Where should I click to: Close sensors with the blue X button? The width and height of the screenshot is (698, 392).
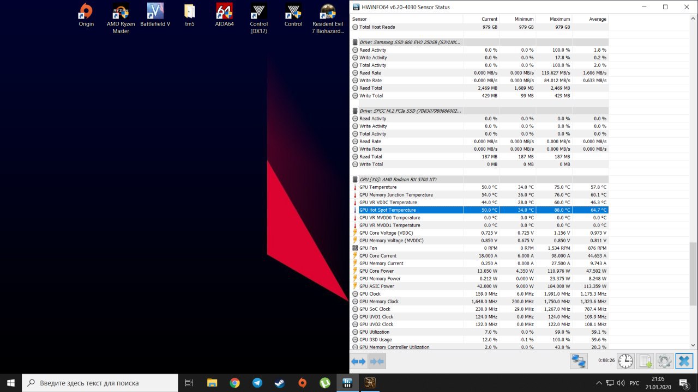coord(684,361)
